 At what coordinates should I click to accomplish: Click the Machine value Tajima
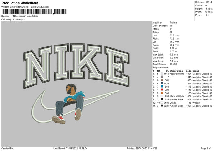point(173,22)
